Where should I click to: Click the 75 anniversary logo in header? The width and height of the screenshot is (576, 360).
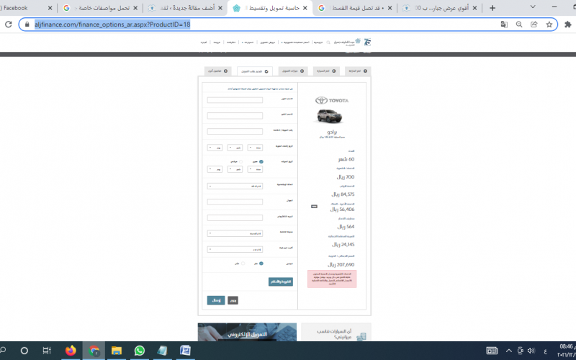367,42
